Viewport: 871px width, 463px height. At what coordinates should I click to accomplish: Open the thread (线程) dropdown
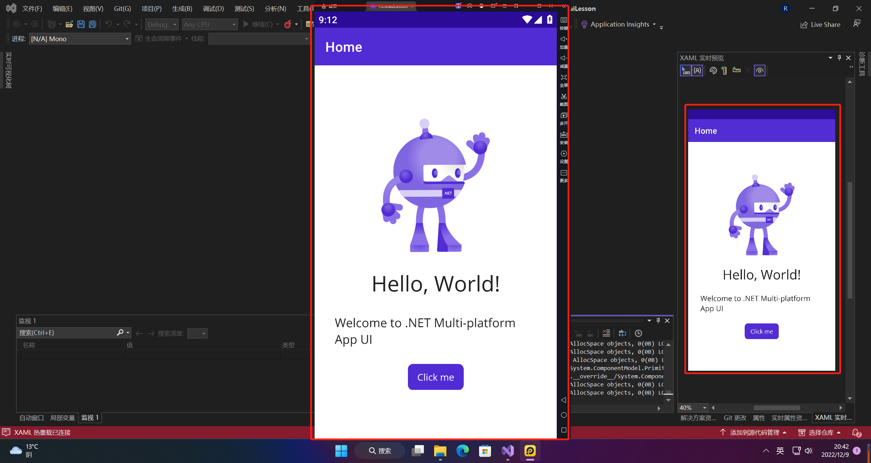pyautogui.click(x=259, y=39)
